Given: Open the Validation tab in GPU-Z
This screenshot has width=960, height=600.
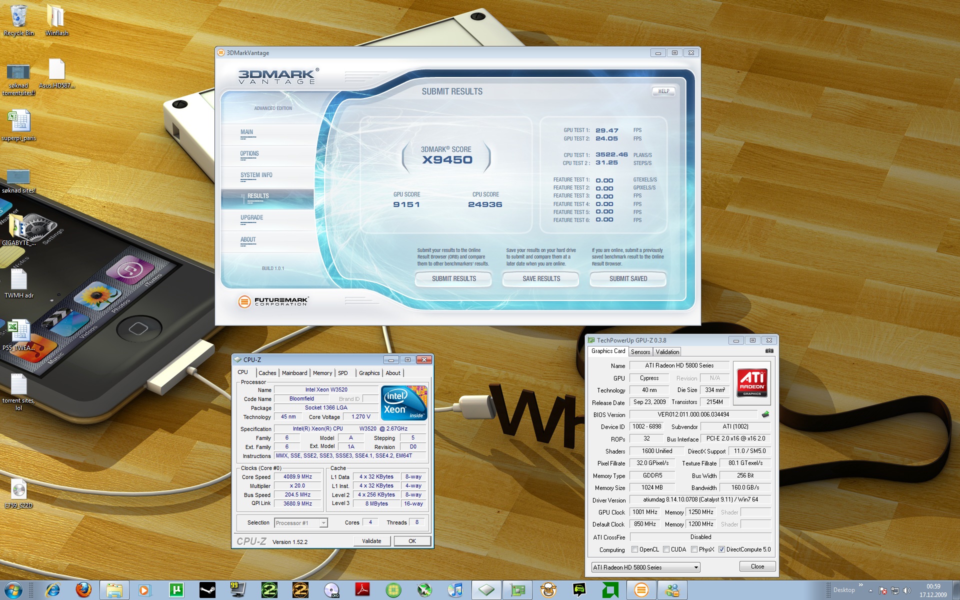Looking at the screenshot, I should click(667, 352).
